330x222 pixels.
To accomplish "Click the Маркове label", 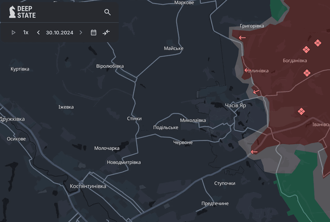I will click(184, 3).
